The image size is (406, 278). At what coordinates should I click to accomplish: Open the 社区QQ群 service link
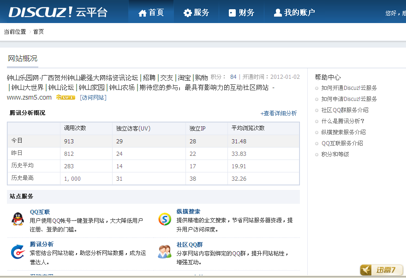(x=190, y=245)
